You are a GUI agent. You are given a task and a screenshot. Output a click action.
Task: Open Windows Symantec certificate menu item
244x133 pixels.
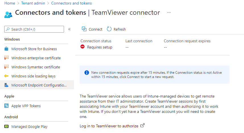pos(36,67)
